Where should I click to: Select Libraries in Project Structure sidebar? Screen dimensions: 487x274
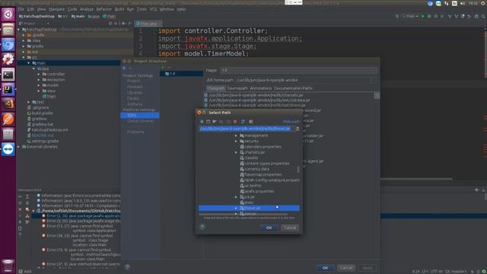point(135,93)
